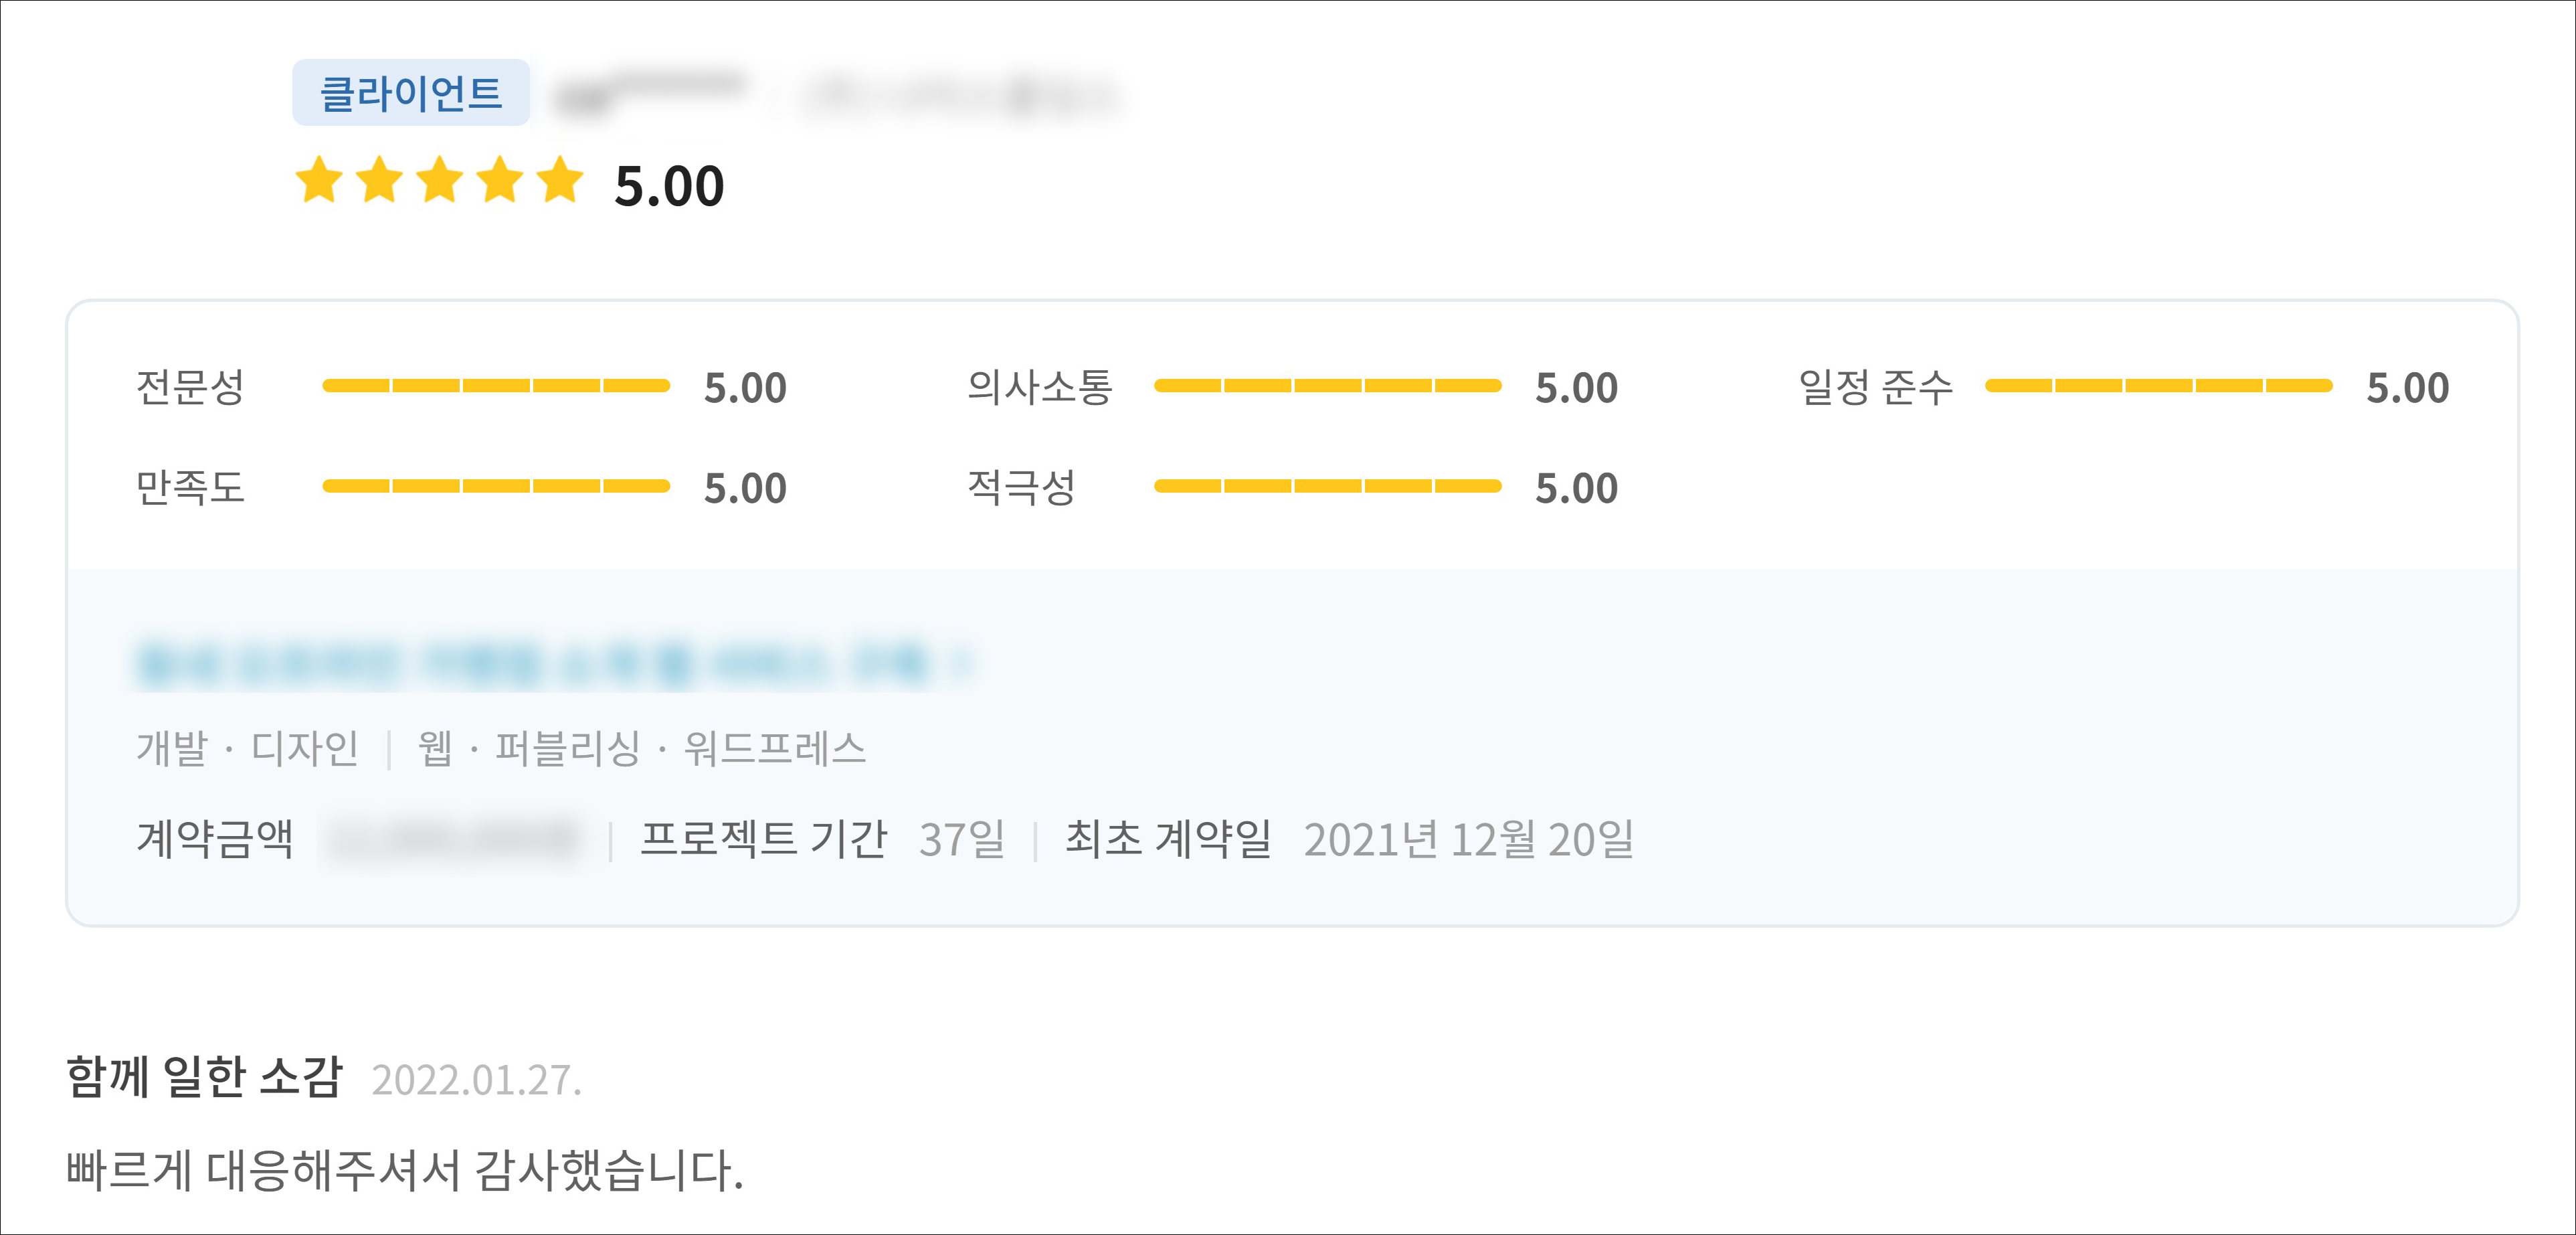Click the review text 빠르게 대응해주셔서 감사했습니다
Screen dimensions: 2576x1235
tap(405, 1169)
